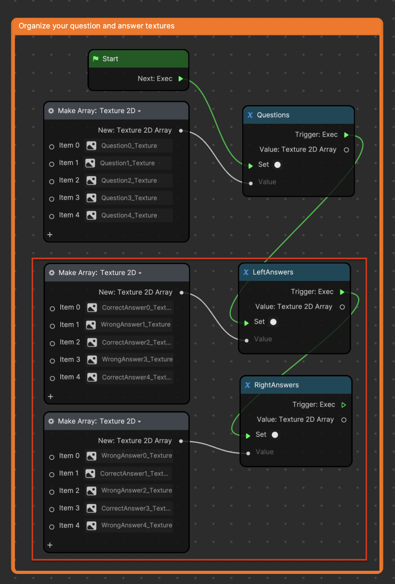The image size is (395, 584).
Task: Toggle the Set switch on LeftAnswers node
Action: pos(273,322)
